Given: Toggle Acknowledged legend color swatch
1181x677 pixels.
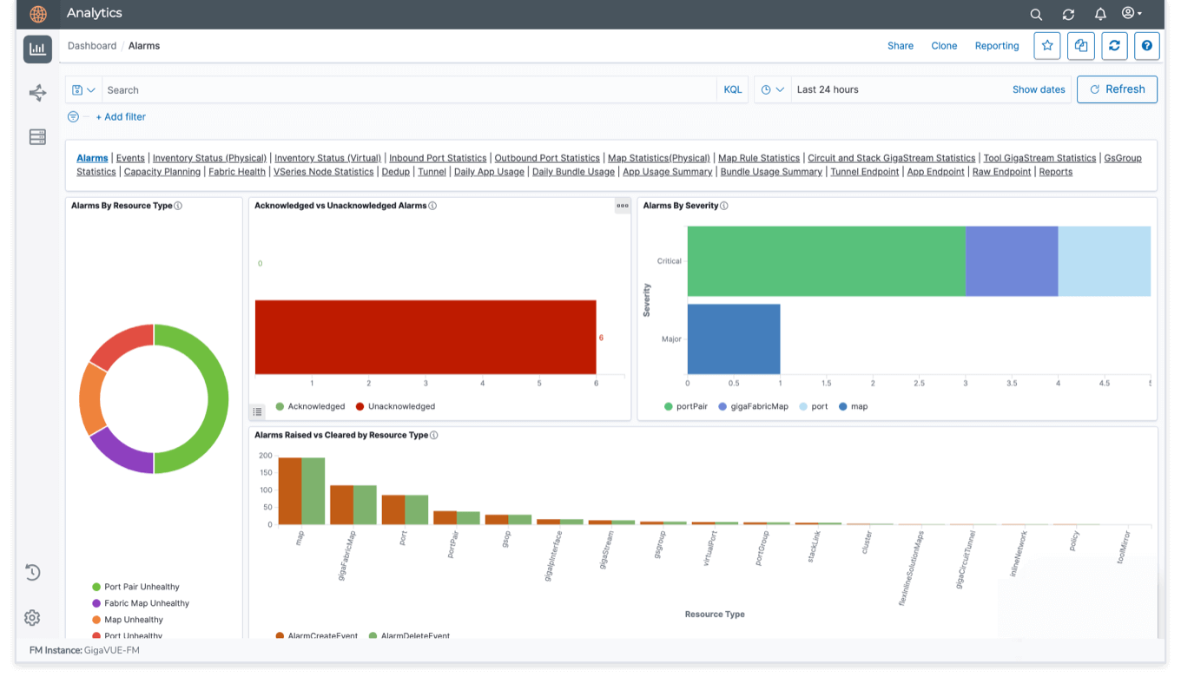Looking at the screenshot, I should click(x=280, y=406).
